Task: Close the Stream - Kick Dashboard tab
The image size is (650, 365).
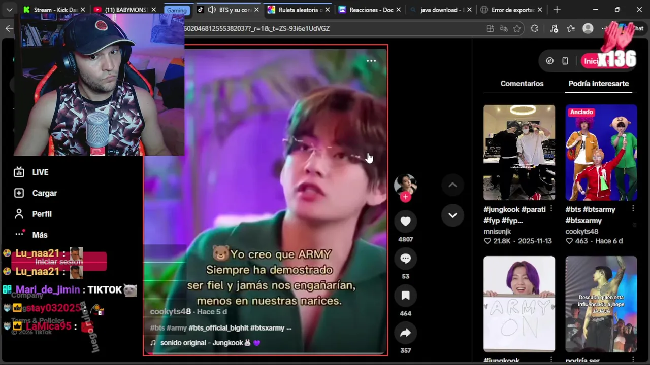Action: point(83,10)
